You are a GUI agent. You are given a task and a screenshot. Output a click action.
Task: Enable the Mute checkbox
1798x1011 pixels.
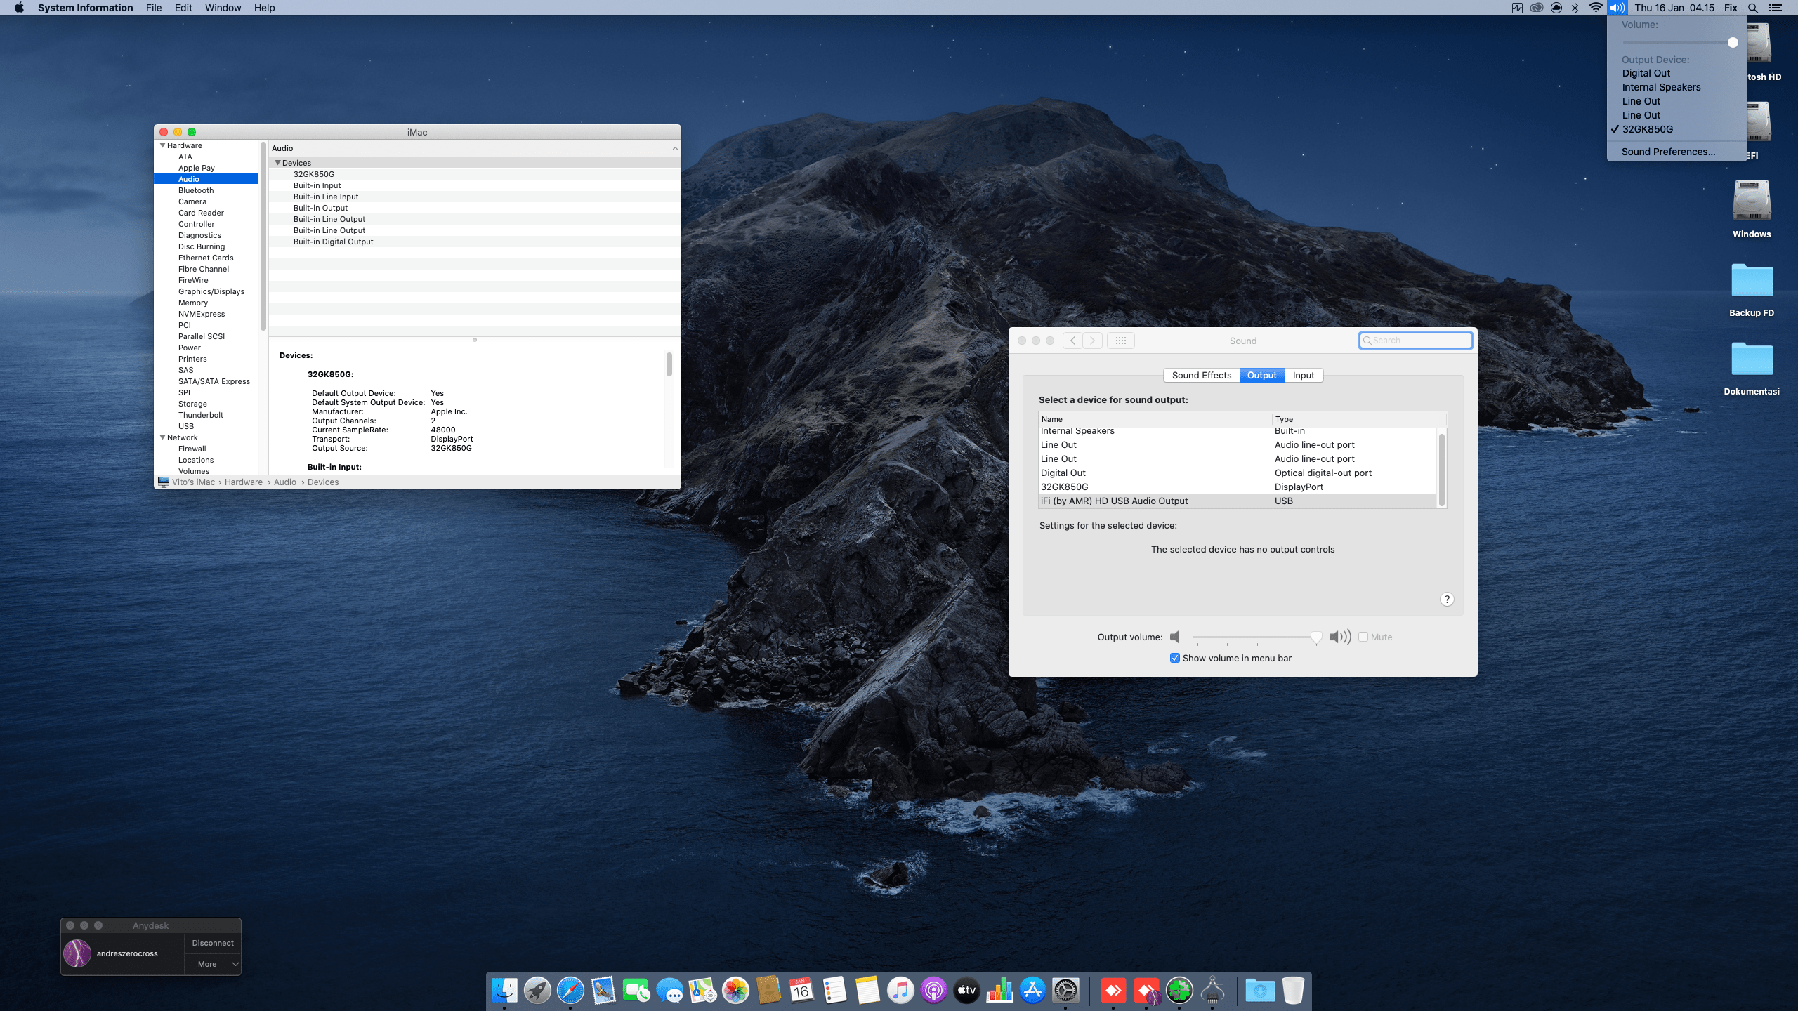click(x=1363, y=637)
